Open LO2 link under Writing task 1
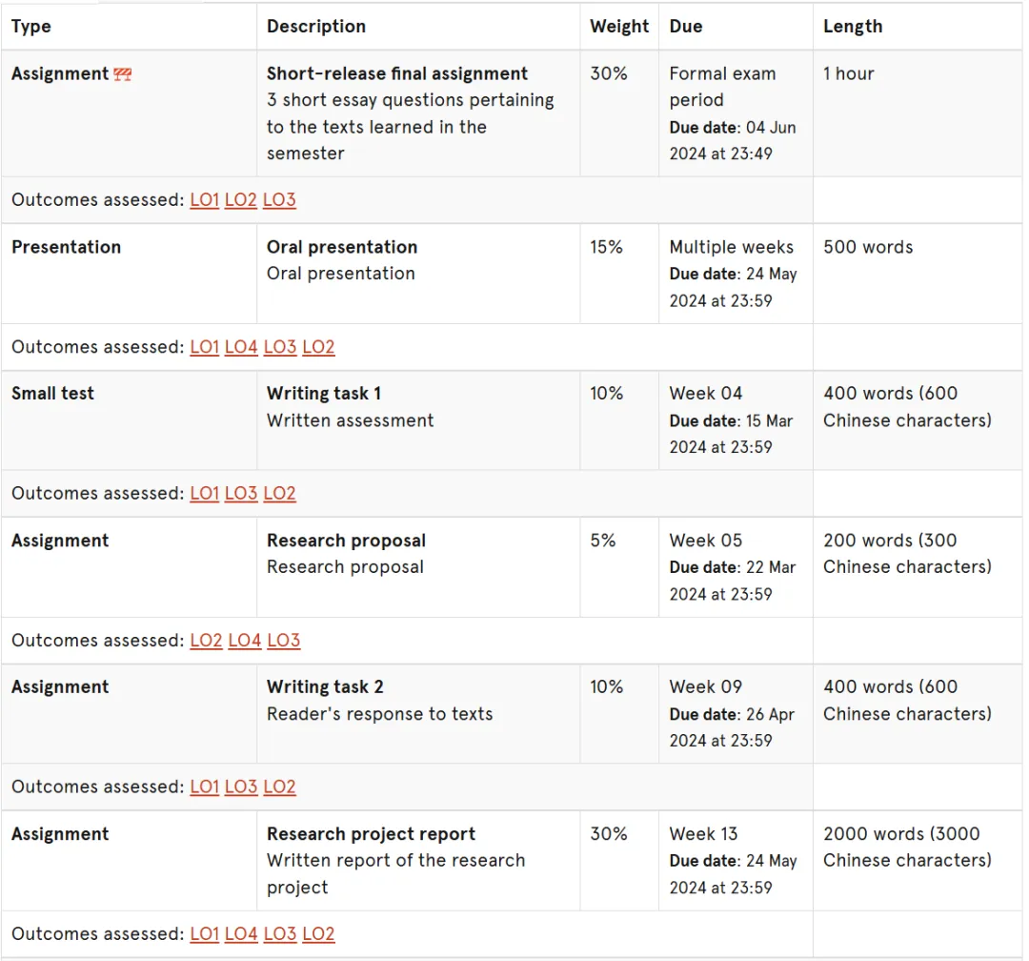This screenshot has width=1029, height=961. [279, 493]
